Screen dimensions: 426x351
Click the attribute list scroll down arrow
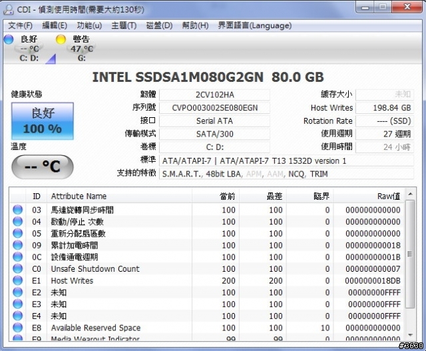(410, 335)
